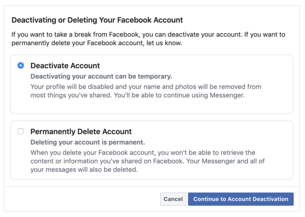
Task: Click the "Permanently Delete Account" option title
Action: 81,131
